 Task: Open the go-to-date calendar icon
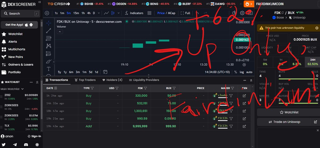[x=105, y=72]
